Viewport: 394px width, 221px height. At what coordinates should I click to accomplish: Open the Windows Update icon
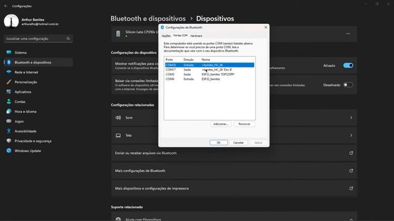pyautogui.click(x=9, y=150)
